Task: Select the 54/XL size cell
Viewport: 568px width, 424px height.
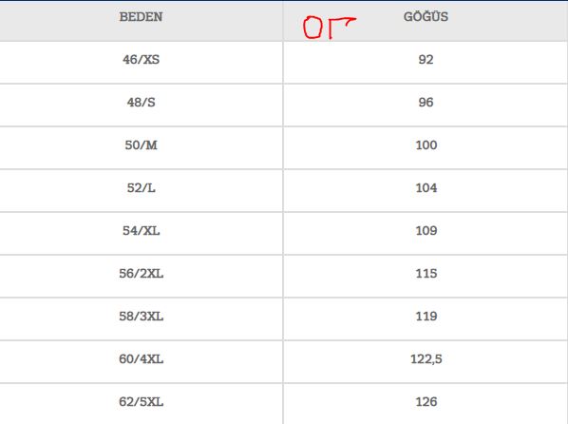Action: [x=141, y=231]
